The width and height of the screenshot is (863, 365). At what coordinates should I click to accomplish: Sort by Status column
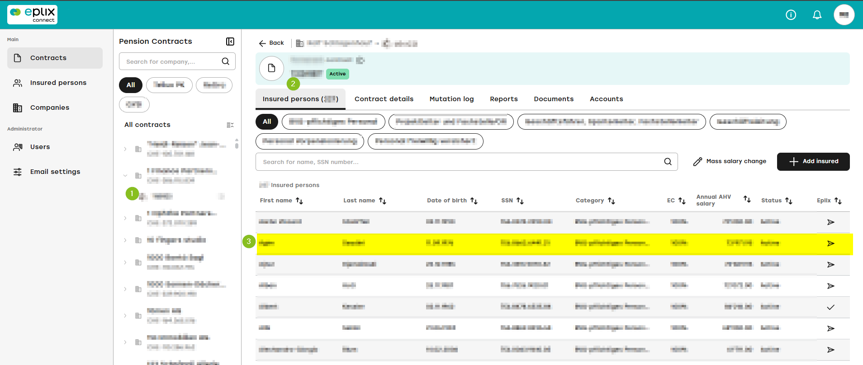point(789,201)
